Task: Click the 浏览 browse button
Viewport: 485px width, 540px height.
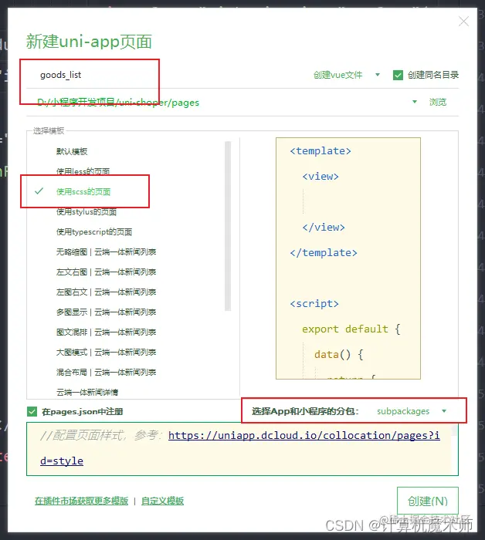Action: pyautogui.click(x=438, y=102)
